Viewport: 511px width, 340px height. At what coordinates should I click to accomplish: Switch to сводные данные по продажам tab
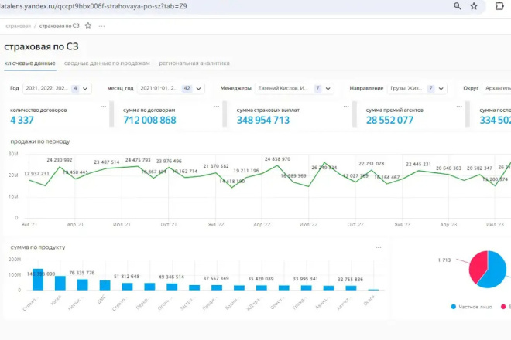(x=107, y=63)
